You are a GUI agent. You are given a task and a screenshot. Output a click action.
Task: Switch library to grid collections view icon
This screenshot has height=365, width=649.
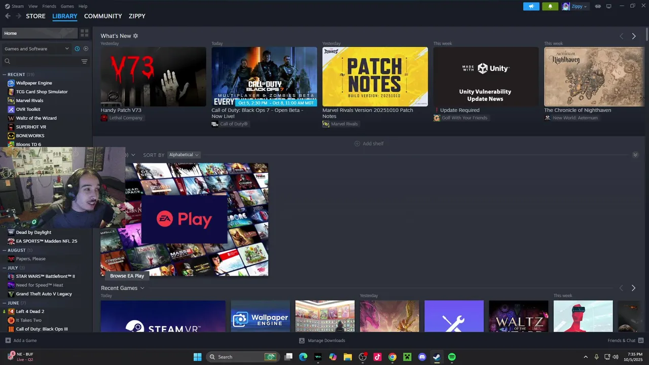pos(85,33)
